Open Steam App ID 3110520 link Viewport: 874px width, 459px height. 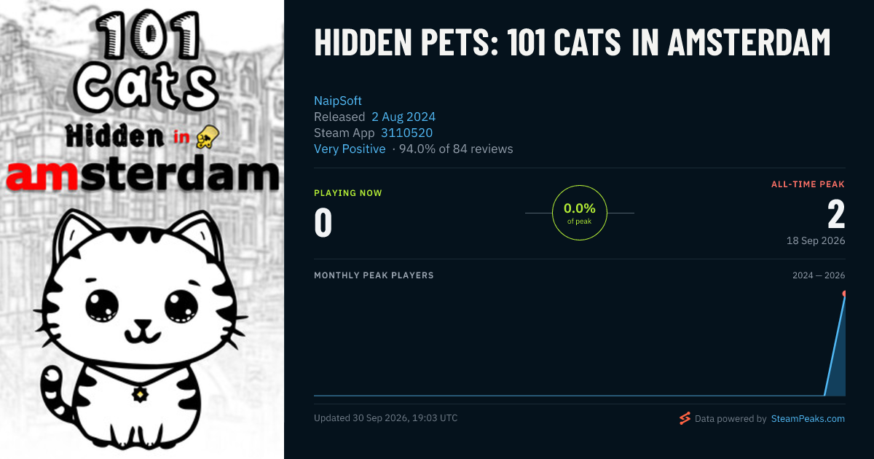[x=406, y=133]
